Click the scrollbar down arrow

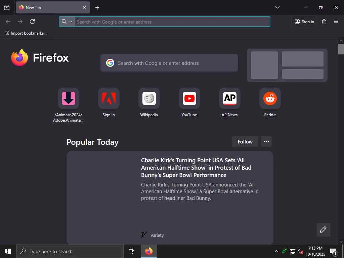click(341, 242)
